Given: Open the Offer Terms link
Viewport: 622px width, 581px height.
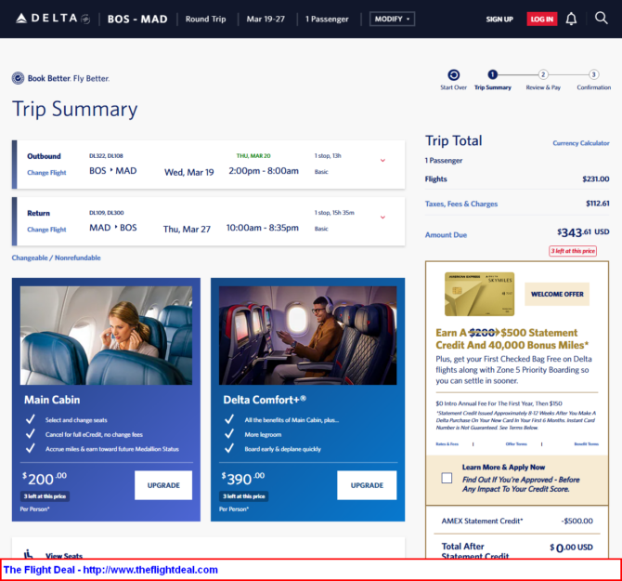Looking at the screenshot, I should pos(516,444).
